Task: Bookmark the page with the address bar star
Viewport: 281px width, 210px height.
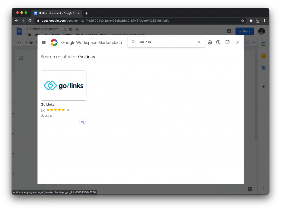Action: [x=242, y=21]
